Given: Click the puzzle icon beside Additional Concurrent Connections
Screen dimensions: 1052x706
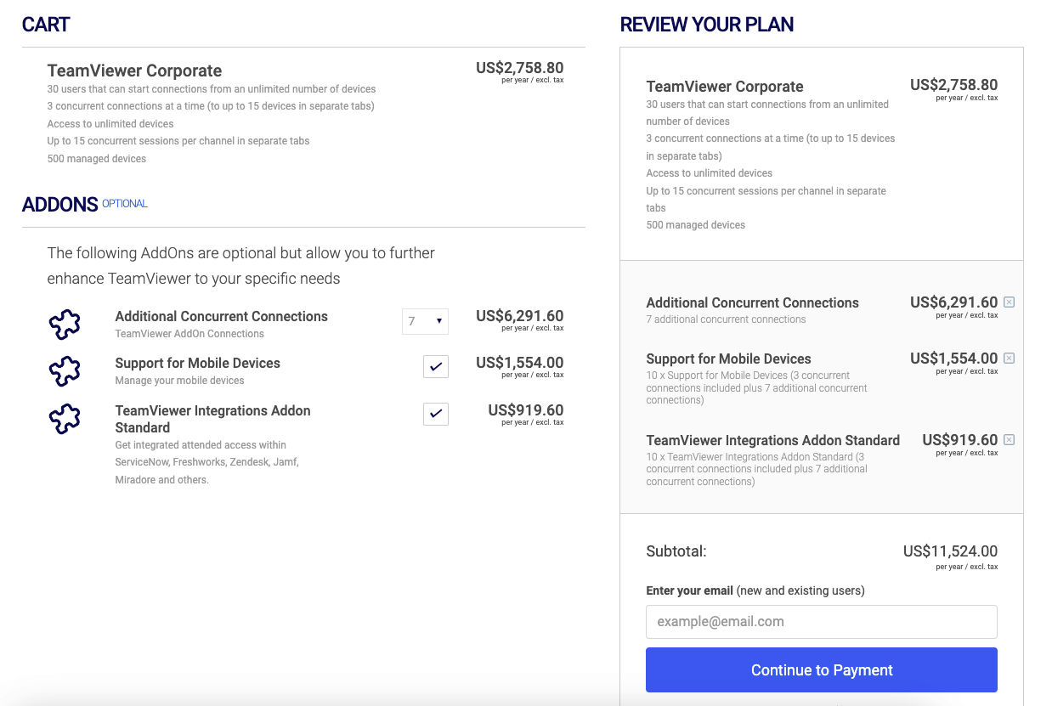Looking at the screenshot, I should click(65, 323).
